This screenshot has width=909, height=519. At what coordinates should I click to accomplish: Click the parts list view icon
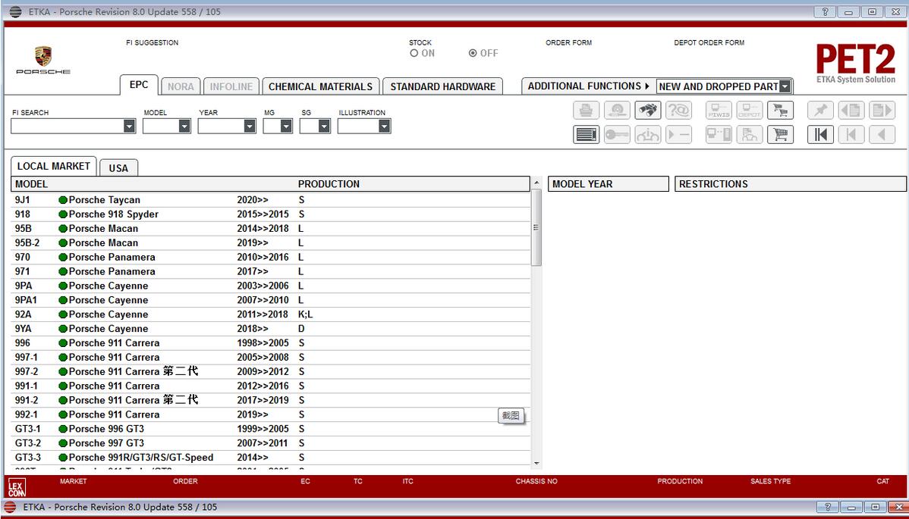point(586,135)
